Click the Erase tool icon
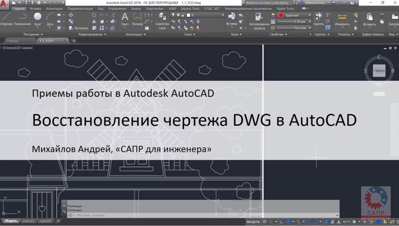This screenshot has width=399, height=226. (113, 15)
